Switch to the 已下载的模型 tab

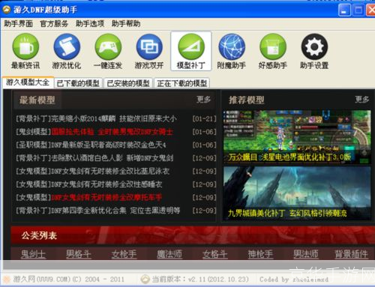(78, 83)
